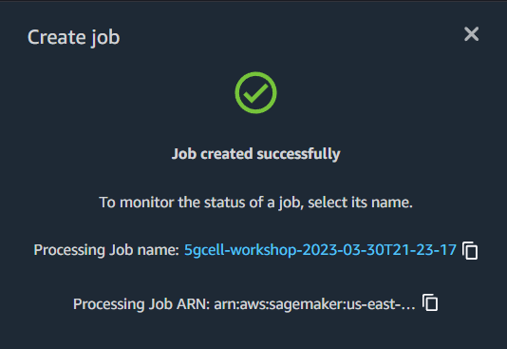Click the us-east portion of the ARN

tap(373, 304)
